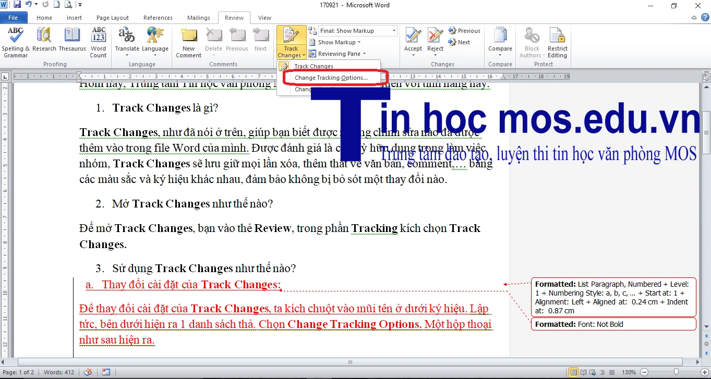Click the scroll up arrow of vertical scrollbar

coord(706,88)
